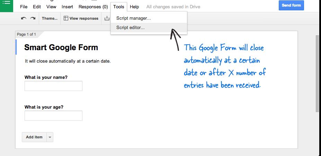Open the Responses (0) menu
Viewport: 321px width, 156px height.
coord(93,7)
